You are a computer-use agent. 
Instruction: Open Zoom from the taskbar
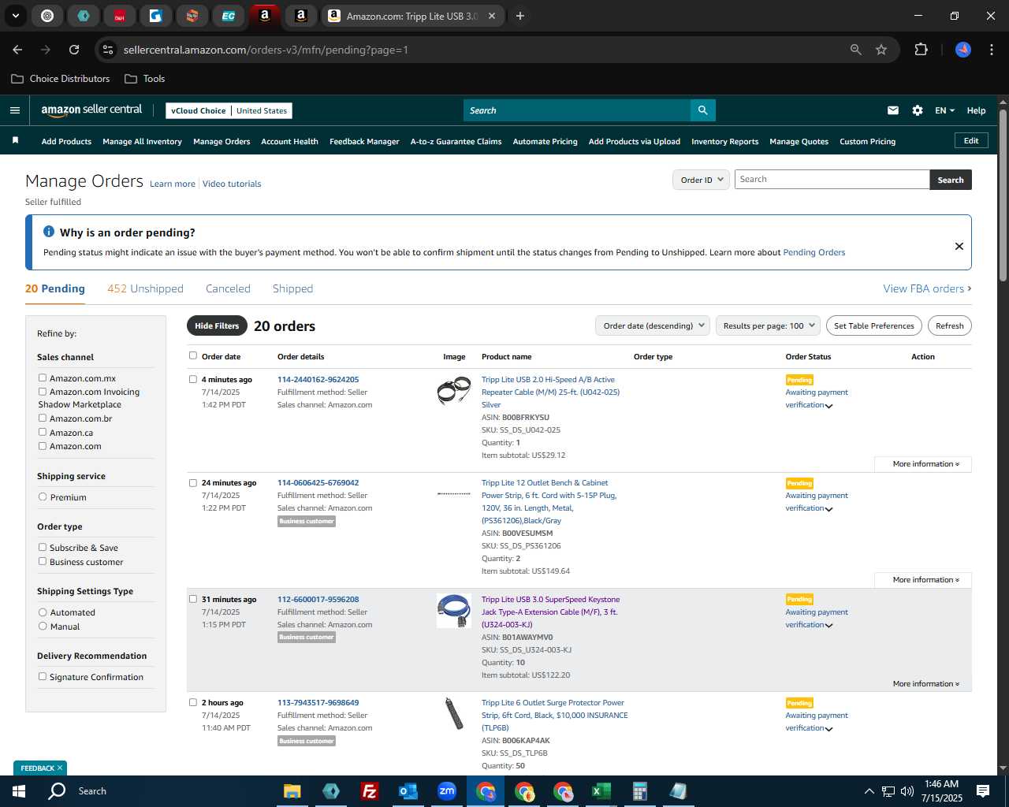pos(446,791)
